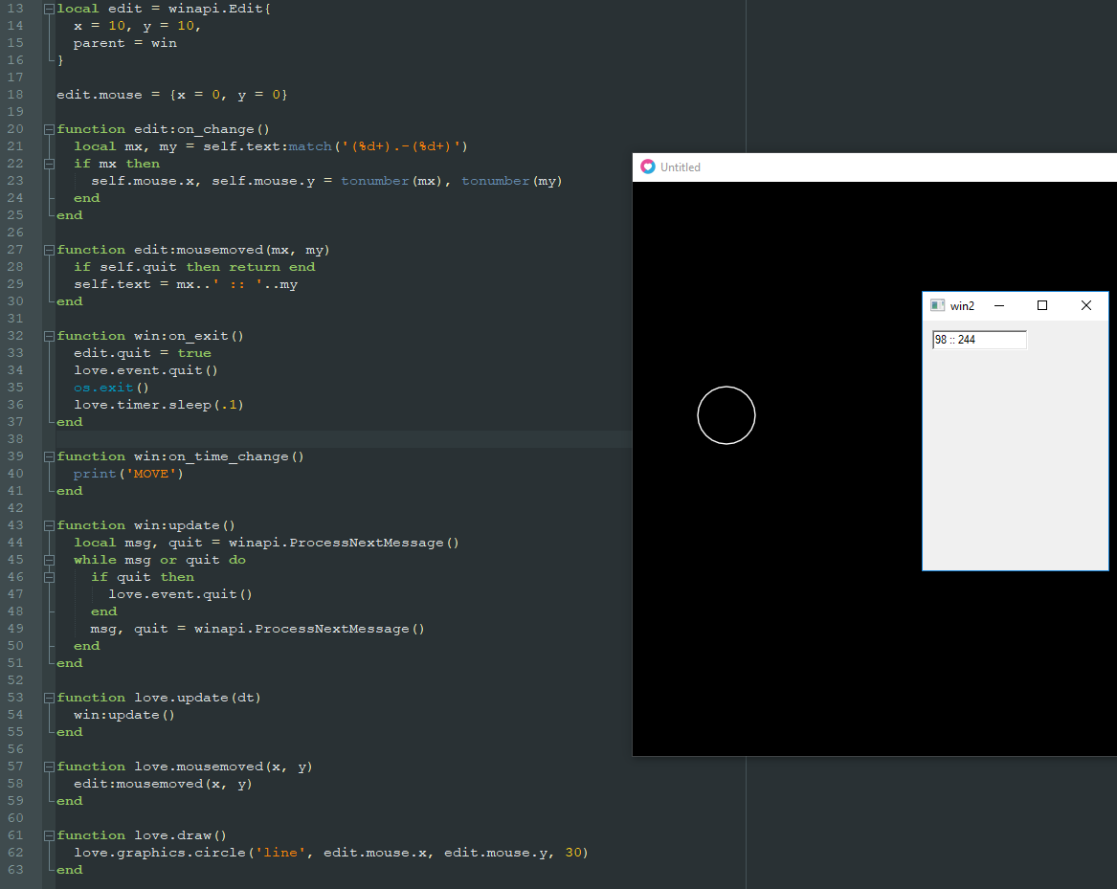The width and height of the screenshot is (1117, 889).
Task: Click the white circle in the LÖVE window
Action: point(726,415)
